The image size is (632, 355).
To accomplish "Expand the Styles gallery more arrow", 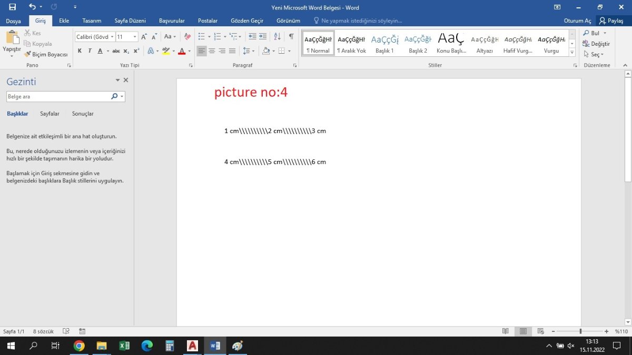I will 572,52.
